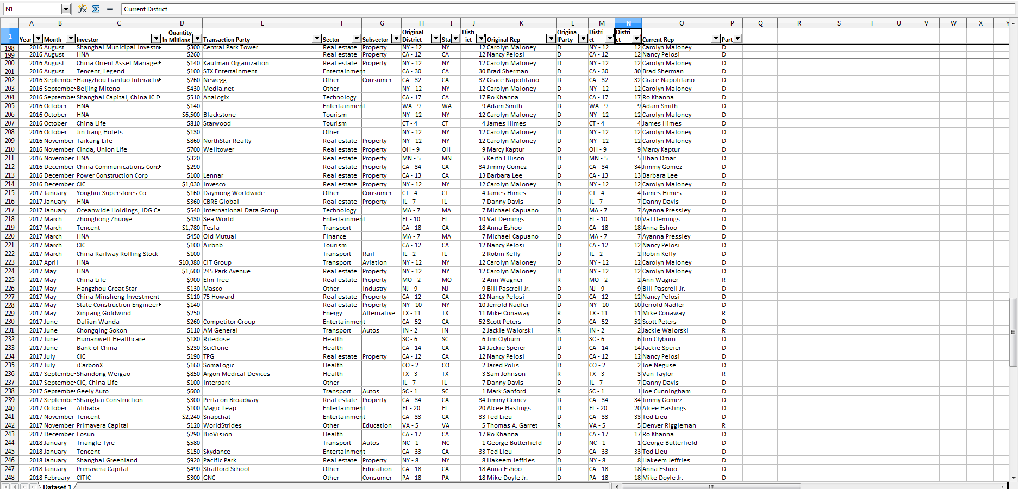This screenshot has height=489, width=1019.
Task: Click cell 'Snapchat'
Action: click(x=262, y=417)
